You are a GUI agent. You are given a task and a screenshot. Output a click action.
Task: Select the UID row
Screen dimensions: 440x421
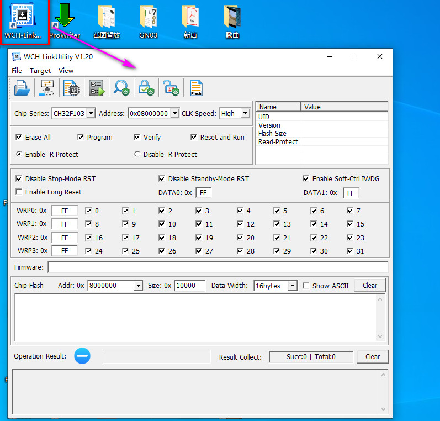coord(322,117)
